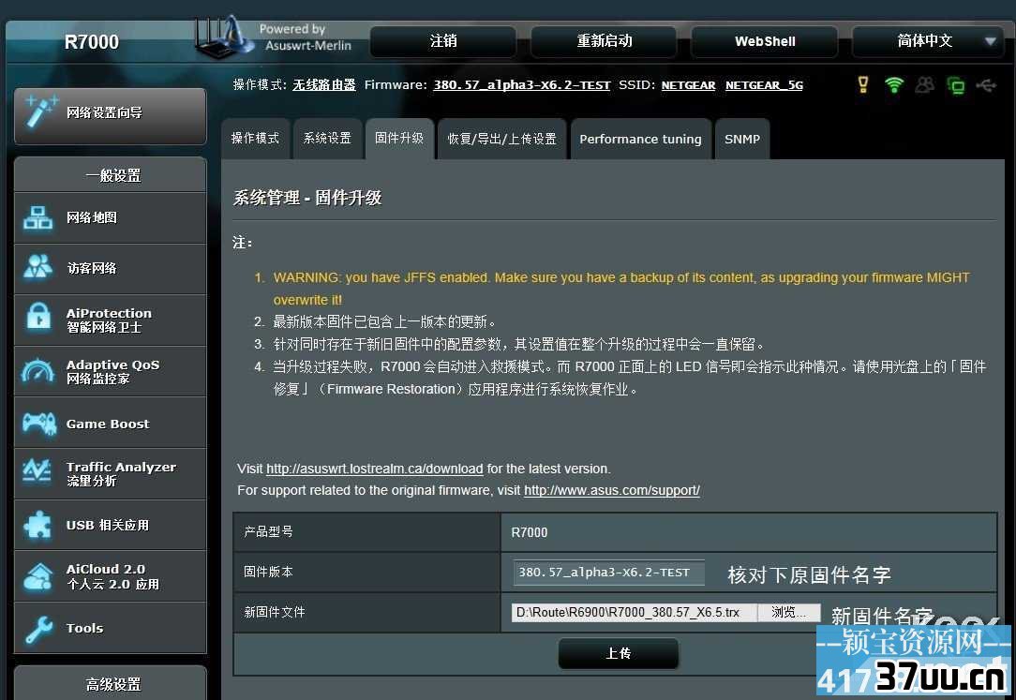The image size is (1016, 700).
Task: Switch to the SNMP tab
Action: (742, 139)
